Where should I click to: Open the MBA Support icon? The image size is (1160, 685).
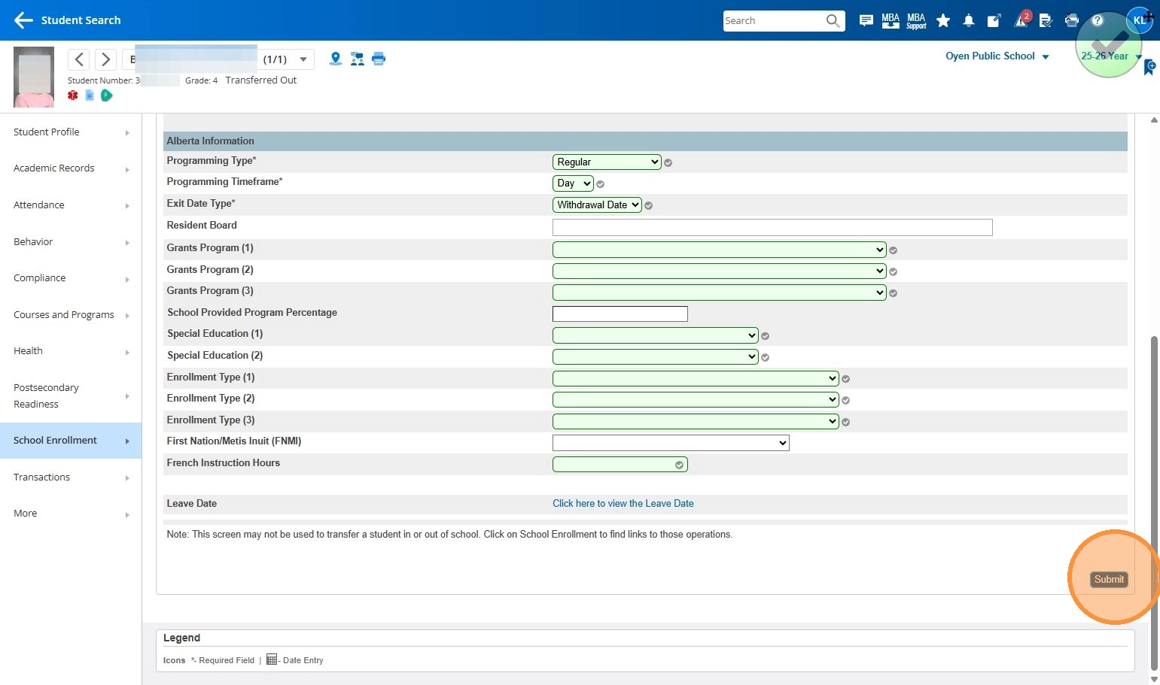coord(916,21)
